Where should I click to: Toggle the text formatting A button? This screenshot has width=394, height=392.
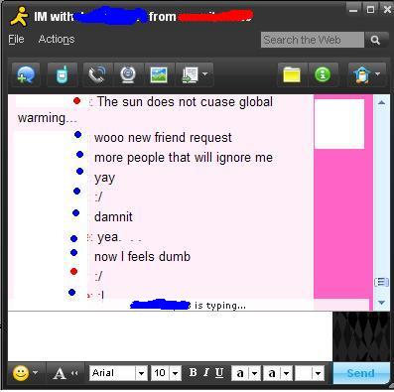[x=60, y=373]
